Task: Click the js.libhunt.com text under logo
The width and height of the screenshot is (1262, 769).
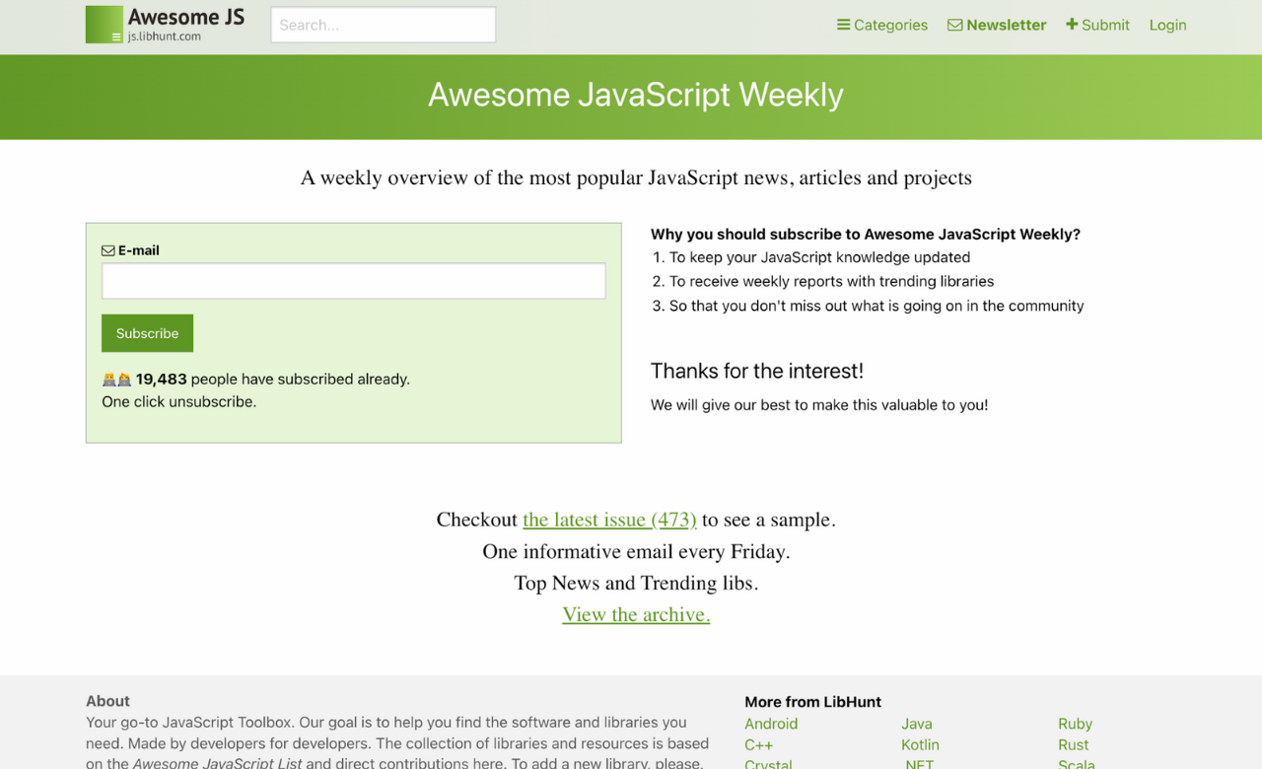Action: point(164,36)
